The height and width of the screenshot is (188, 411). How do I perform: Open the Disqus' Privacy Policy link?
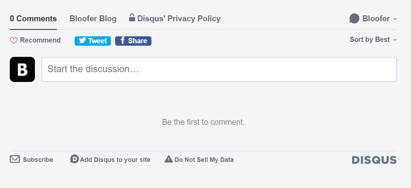tap(179, 18)
